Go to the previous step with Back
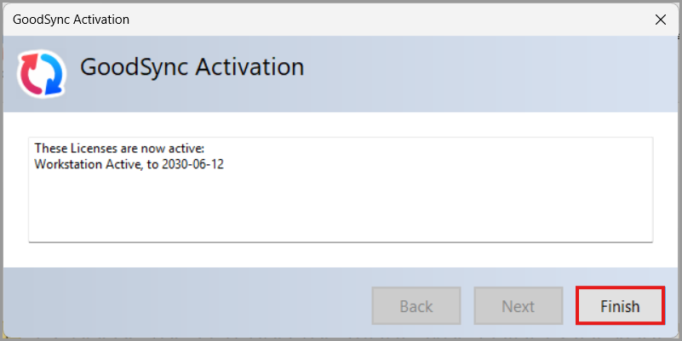The height and width of the screenshot is (341, 682). pyautogui.click(x=416, y=305)
